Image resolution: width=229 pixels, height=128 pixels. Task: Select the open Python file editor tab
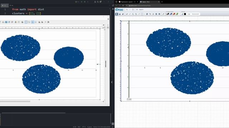coord(5,5)
